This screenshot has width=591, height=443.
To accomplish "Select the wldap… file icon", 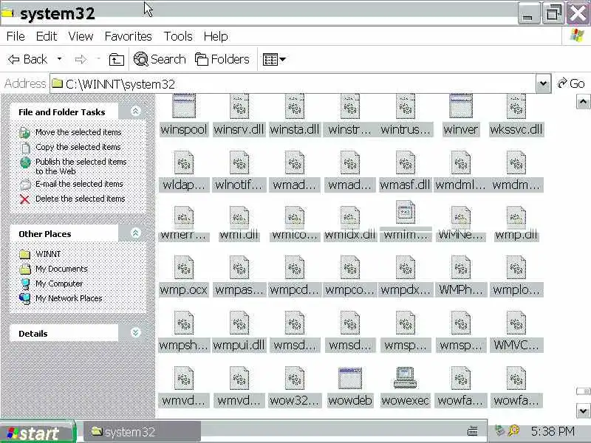I will coord(184,162).
